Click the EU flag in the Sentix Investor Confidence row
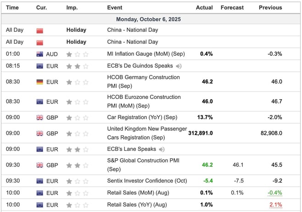Viewport: 302px width, 212px height. pyautogui.click(x=40, y=181)
